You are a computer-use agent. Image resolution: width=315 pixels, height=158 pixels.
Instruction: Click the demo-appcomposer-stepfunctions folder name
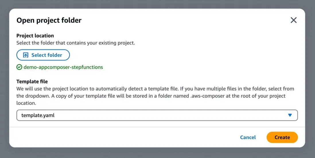point(63,67)
